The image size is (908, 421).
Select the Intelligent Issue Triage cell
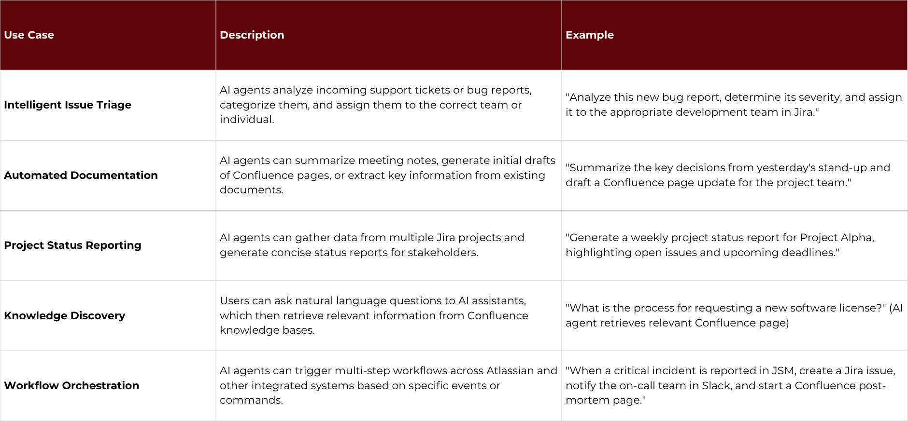coord(68,105)
